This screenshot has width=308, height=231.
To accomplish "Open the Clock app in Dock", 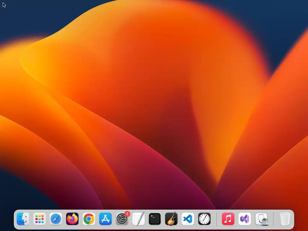I will (x=204, y=219).
